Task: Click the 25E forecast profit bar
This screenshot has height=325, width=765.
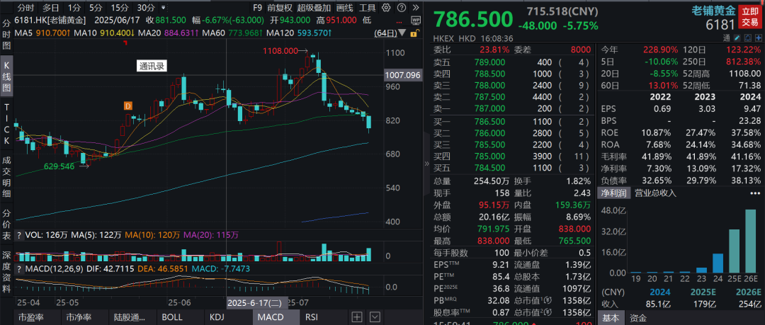Action: click(735, 251)
